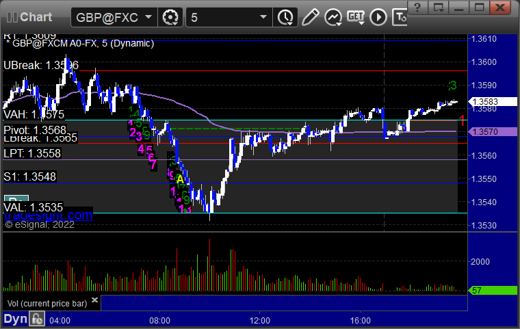Select the UBreak: 1.3596 label
The height and width of the screenshot is (329, 520).
pos(41,66)
